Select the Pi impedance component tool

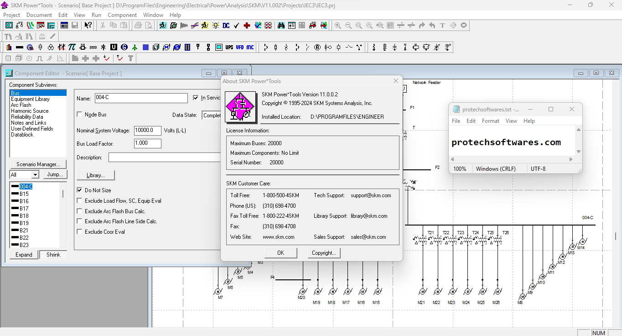coord(72,47)
